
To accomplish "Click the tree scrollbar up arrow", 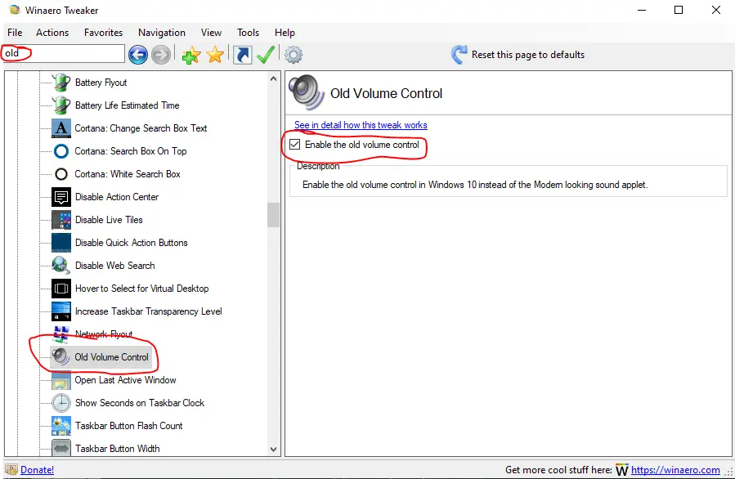I will [x=273, y=78].
